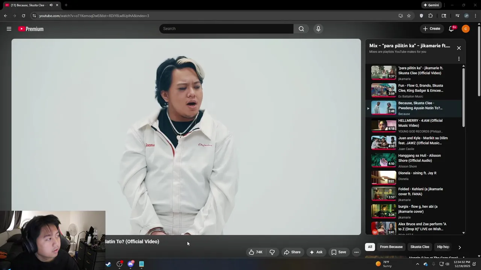Open Chrome extensions puzzle icon
This screenshot has height=270, width=481.
(x=431, y=16)
